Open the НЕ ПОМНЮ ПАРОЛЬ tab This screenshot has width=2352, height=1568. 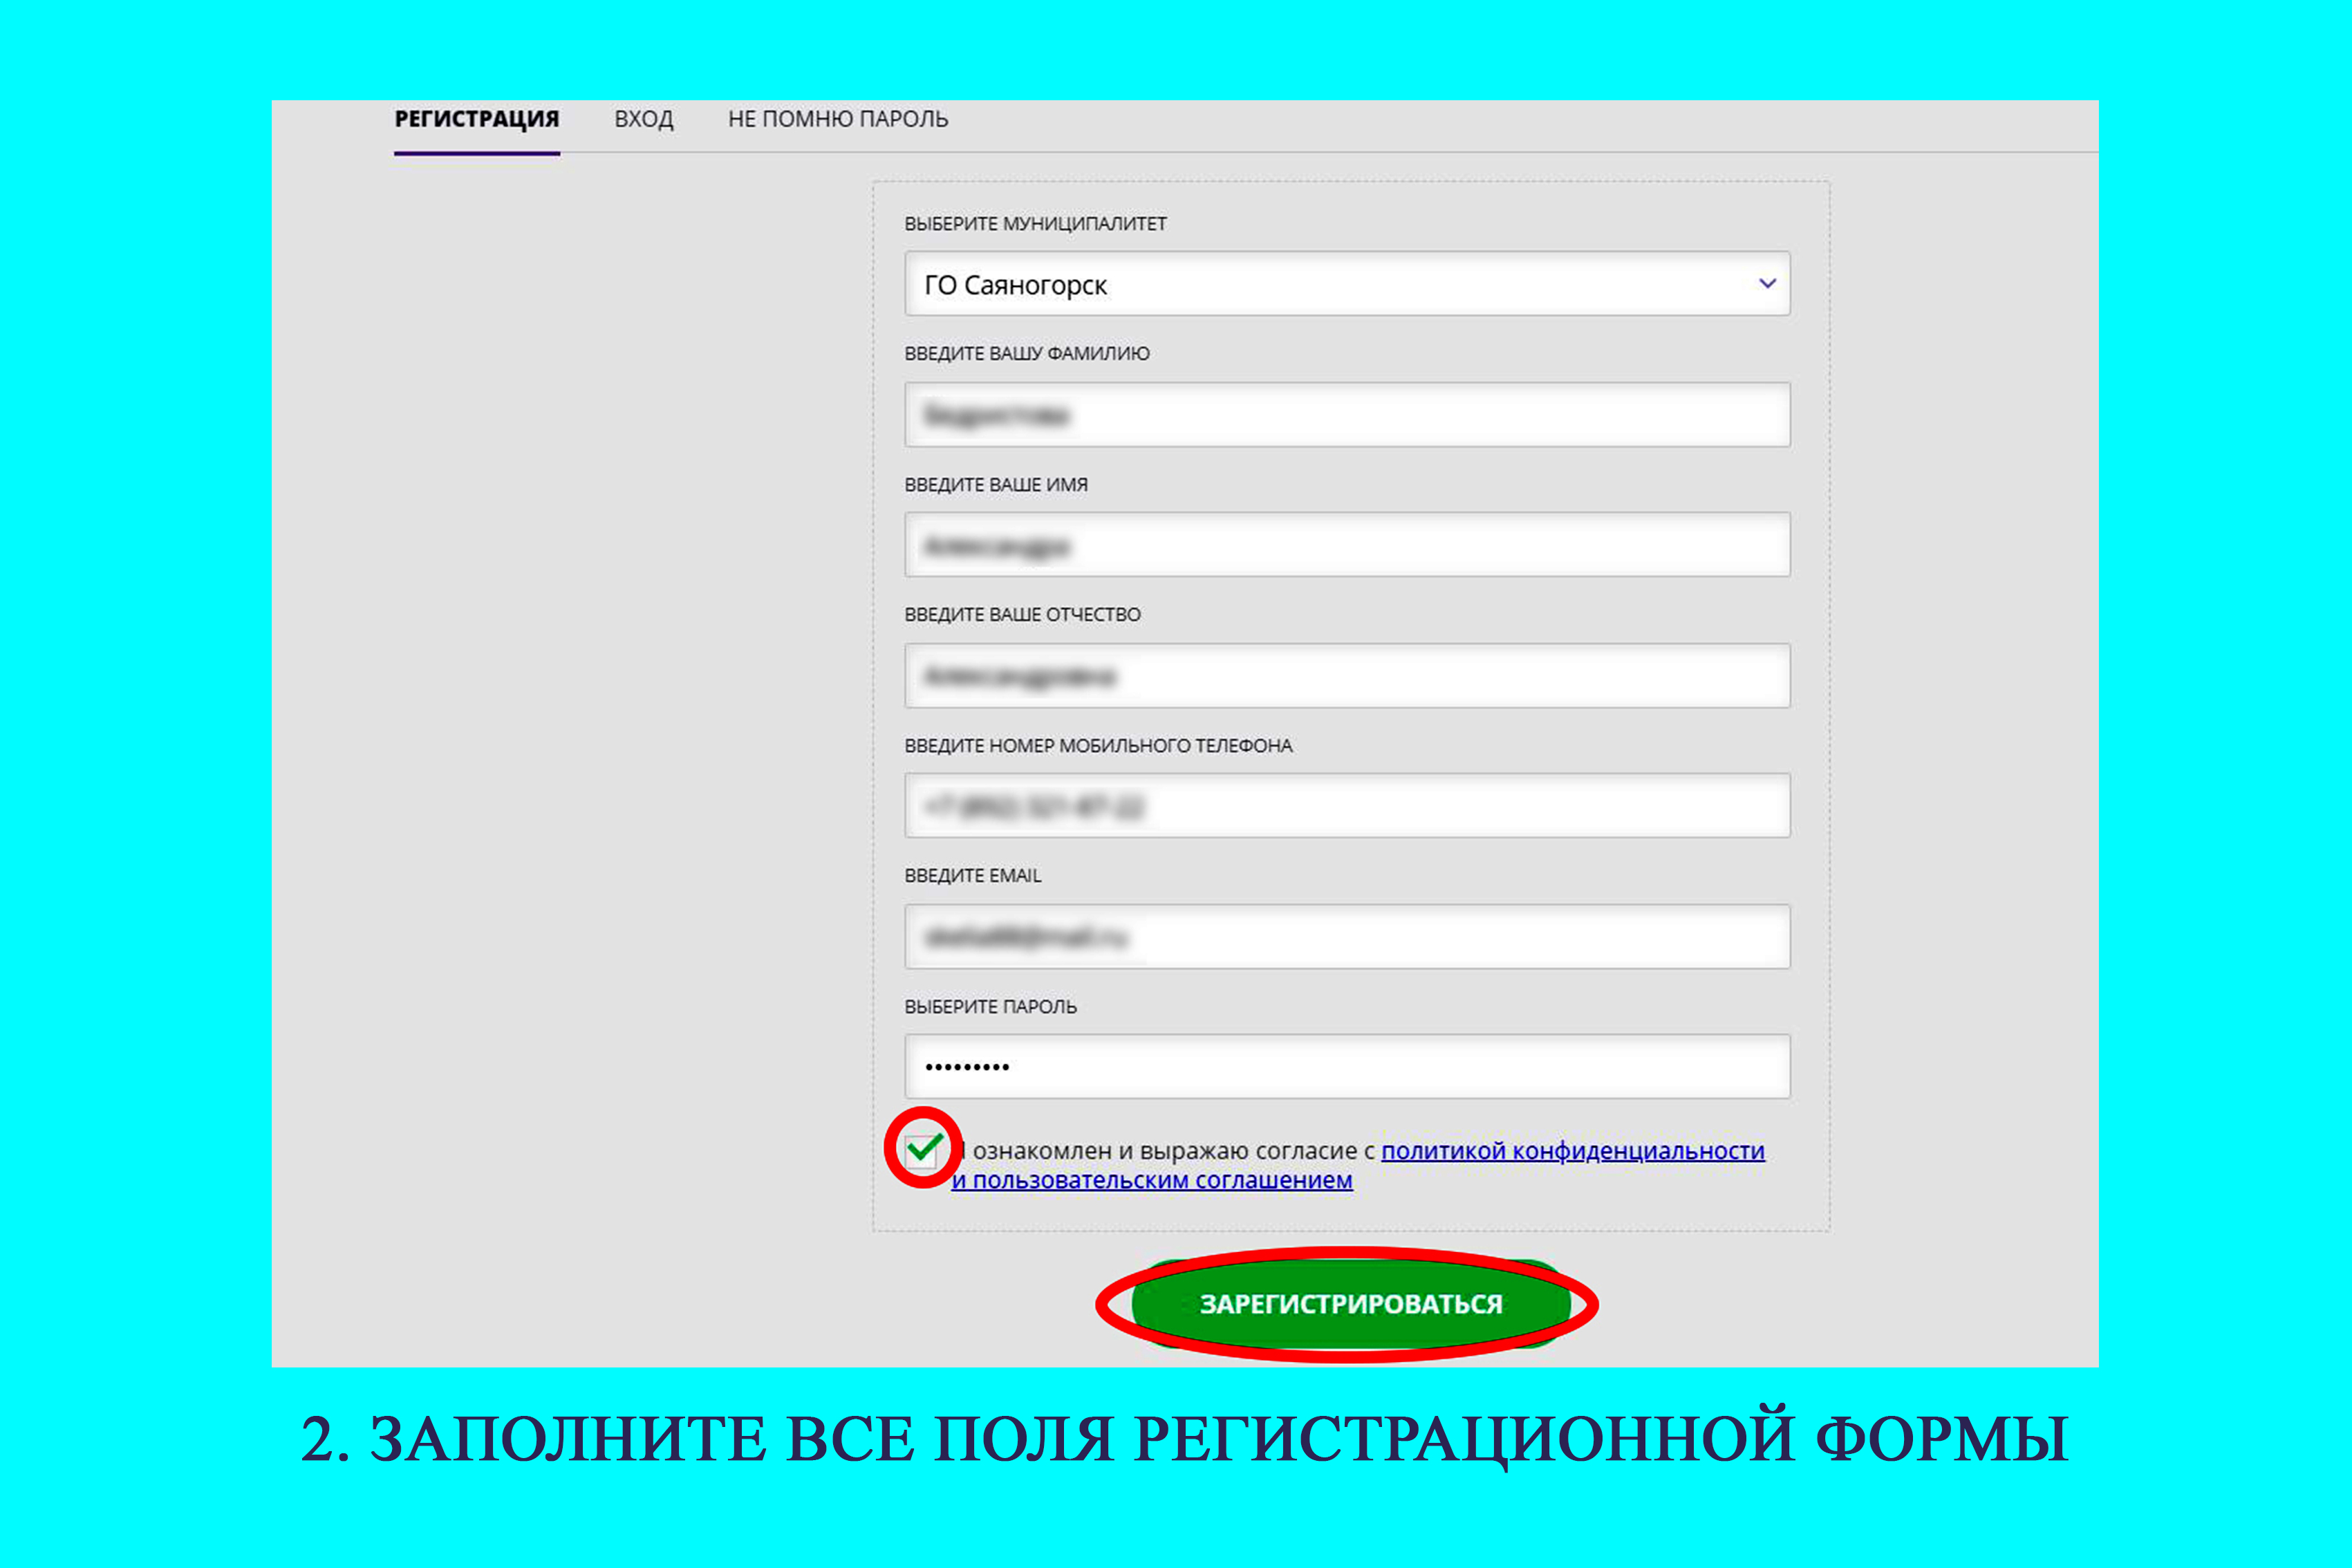pos(838,119)
